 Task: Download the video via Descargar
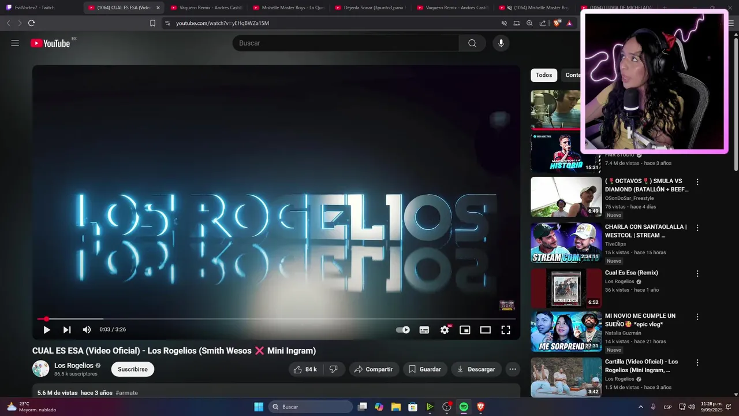[x=476, y=369]
